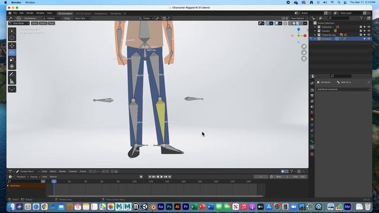
Task: Open the Keying dropdown in timeline
Action: (x=35, y=177)
